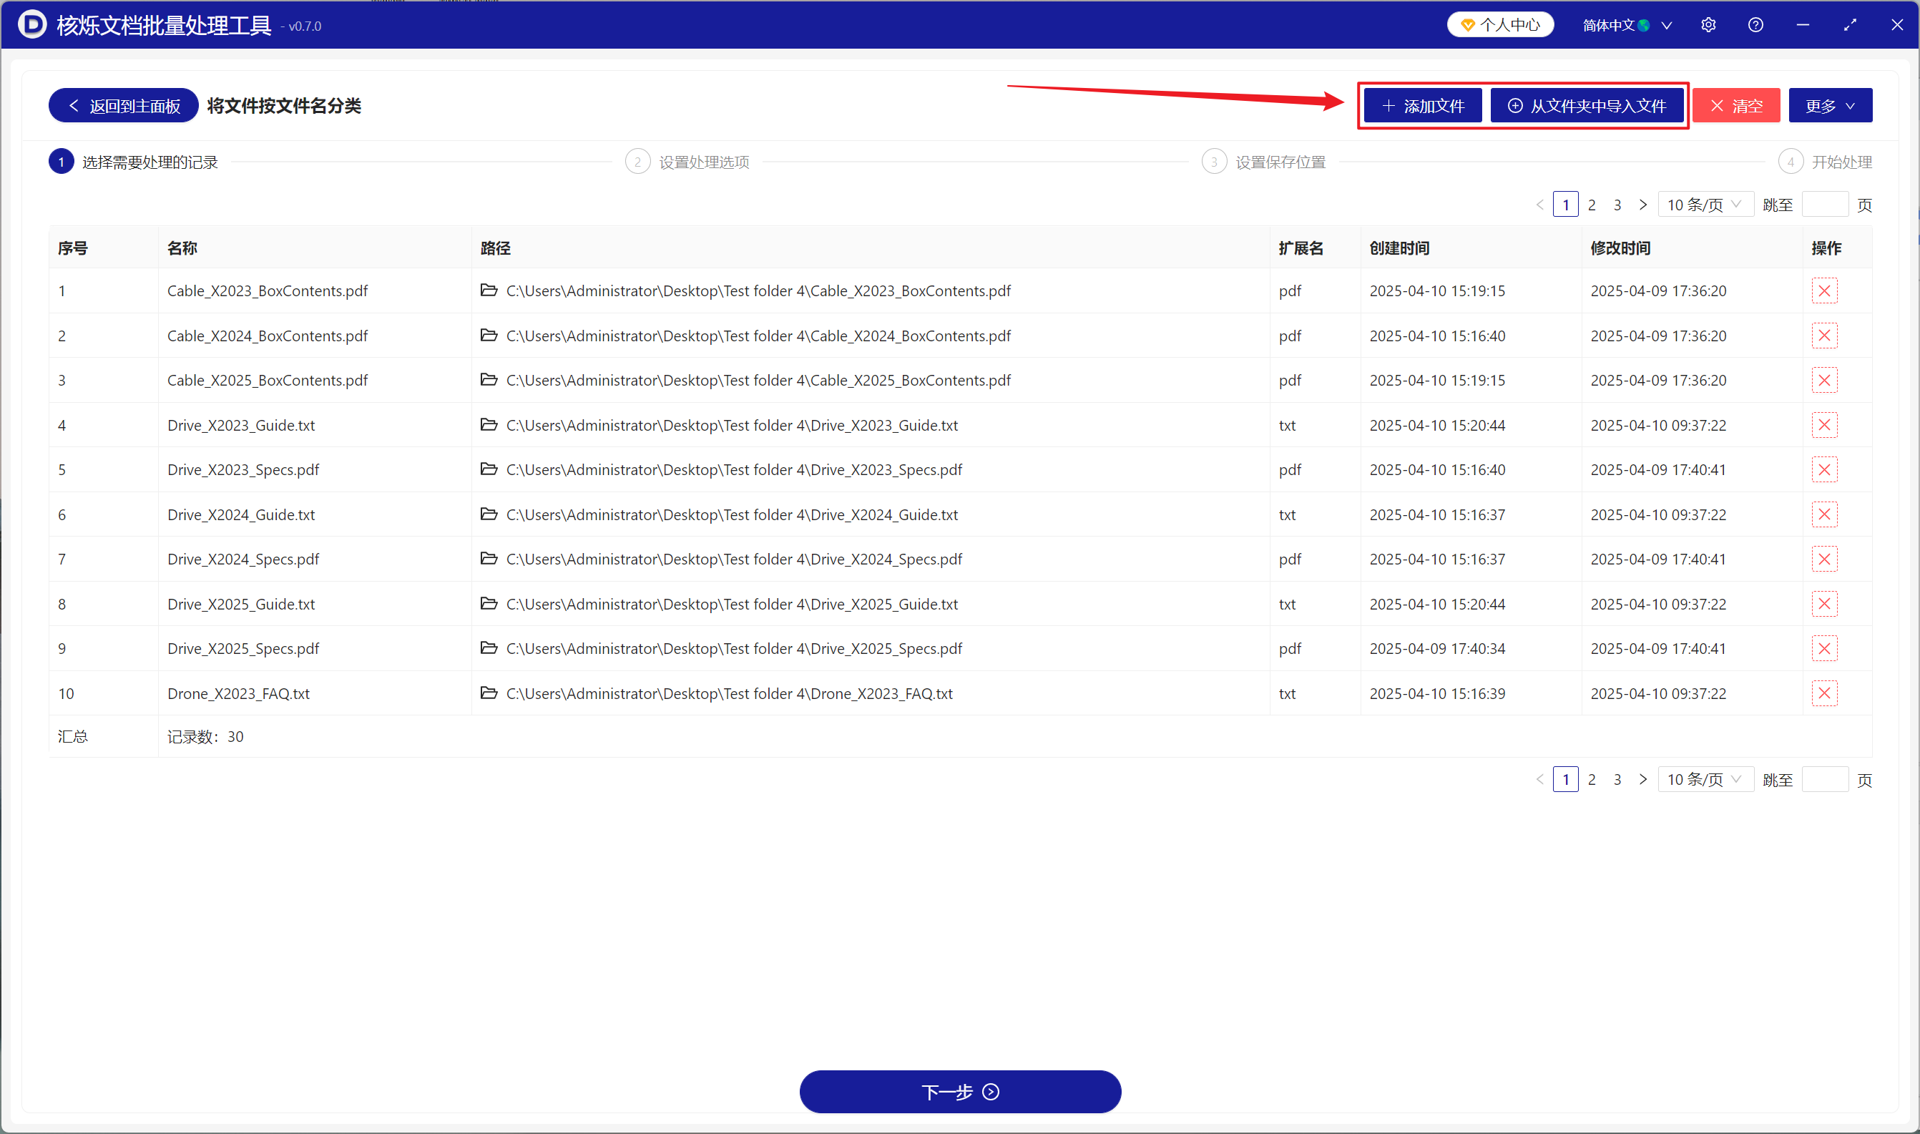1920x1134 pixels.
Task: Select page 2 in top pagination
Action: (x=1592, y=205)
